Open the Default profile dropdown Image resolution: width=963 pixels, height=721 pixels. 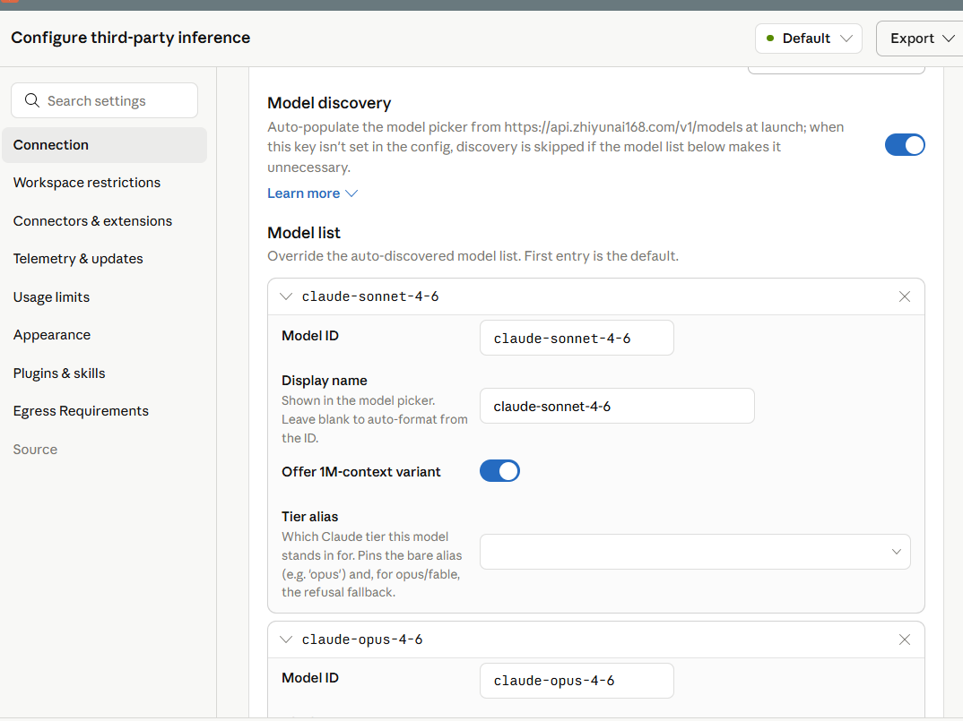pos(808,39)
